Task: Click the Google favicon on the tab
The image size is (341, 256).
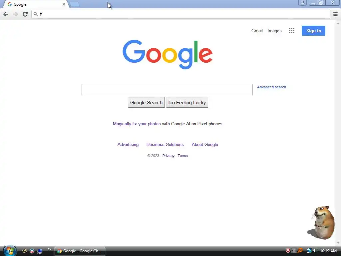Action: click(x=10, y=4)
